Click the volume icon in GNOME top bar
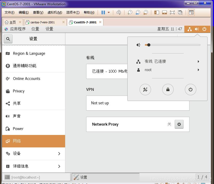Screen dimensions: 214x184 (x=197, y=29)
